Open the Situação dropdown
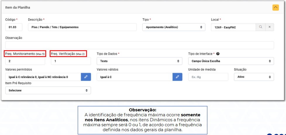This screenshot has width=286, height=135. [x=254, y=77]
